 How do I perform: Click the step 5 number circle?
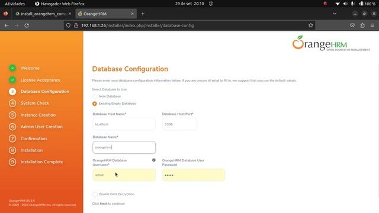tap(12, 115)
